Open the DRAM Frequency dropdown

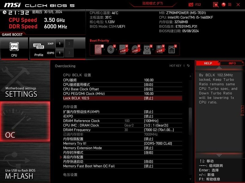[158, 130]
